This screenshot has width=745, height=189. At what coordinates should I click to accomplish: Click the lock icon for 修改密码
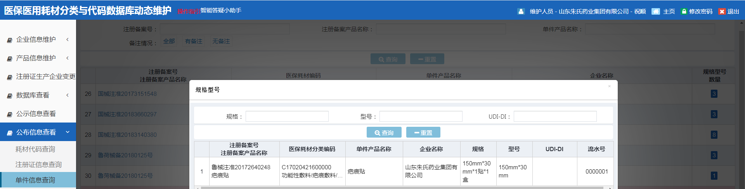coord(684,12)
